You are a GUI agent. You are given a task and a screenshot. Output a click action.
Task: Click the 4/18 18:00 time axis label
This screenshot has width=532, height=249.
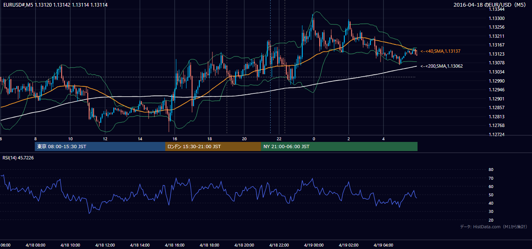(209, 245)
